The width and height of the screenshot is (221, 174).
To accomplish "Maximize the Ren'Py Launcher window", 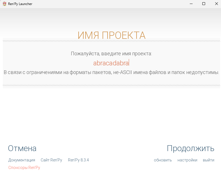I will coord(204,4).
